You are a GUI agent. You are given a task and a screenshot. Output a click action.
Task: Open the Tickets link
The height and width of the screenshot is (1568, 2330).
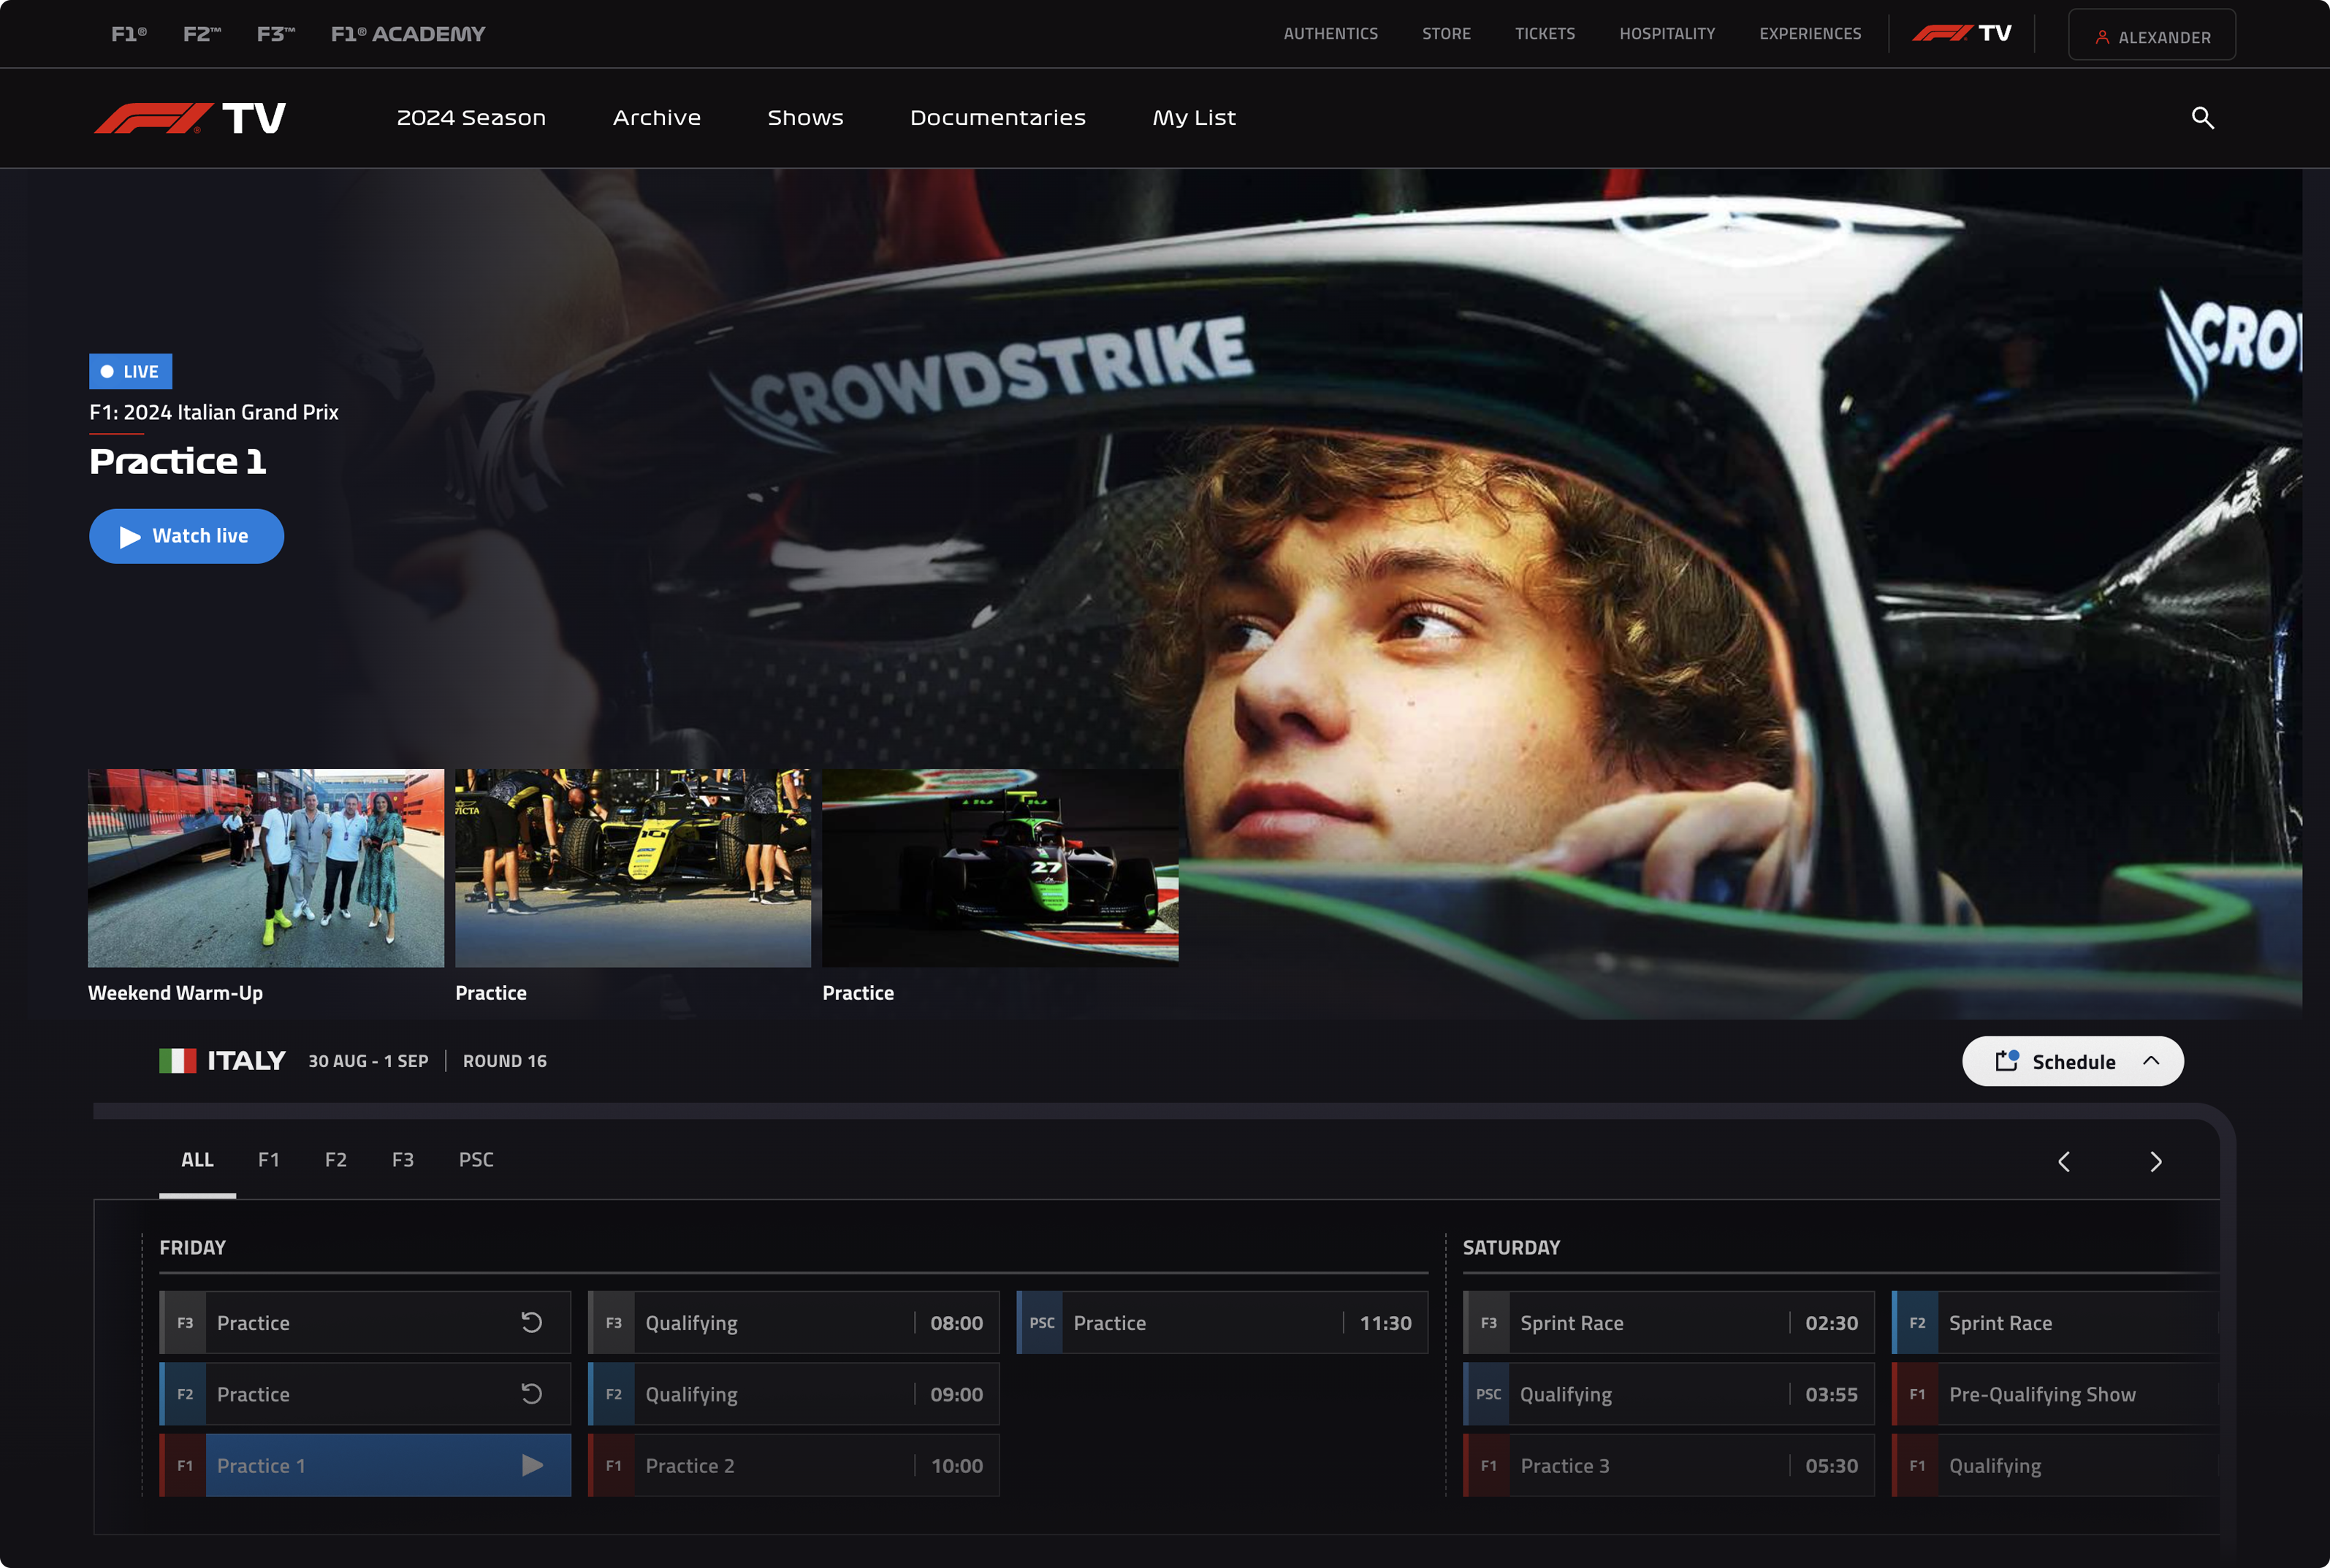click(1545, 34)
